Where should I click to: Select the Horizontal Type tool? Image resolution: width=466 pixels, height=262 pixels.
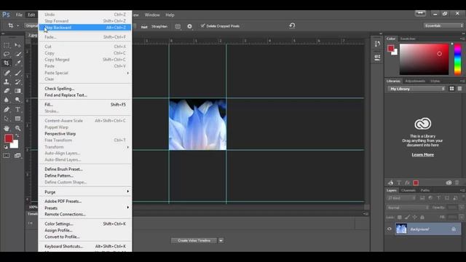[17, 109]
